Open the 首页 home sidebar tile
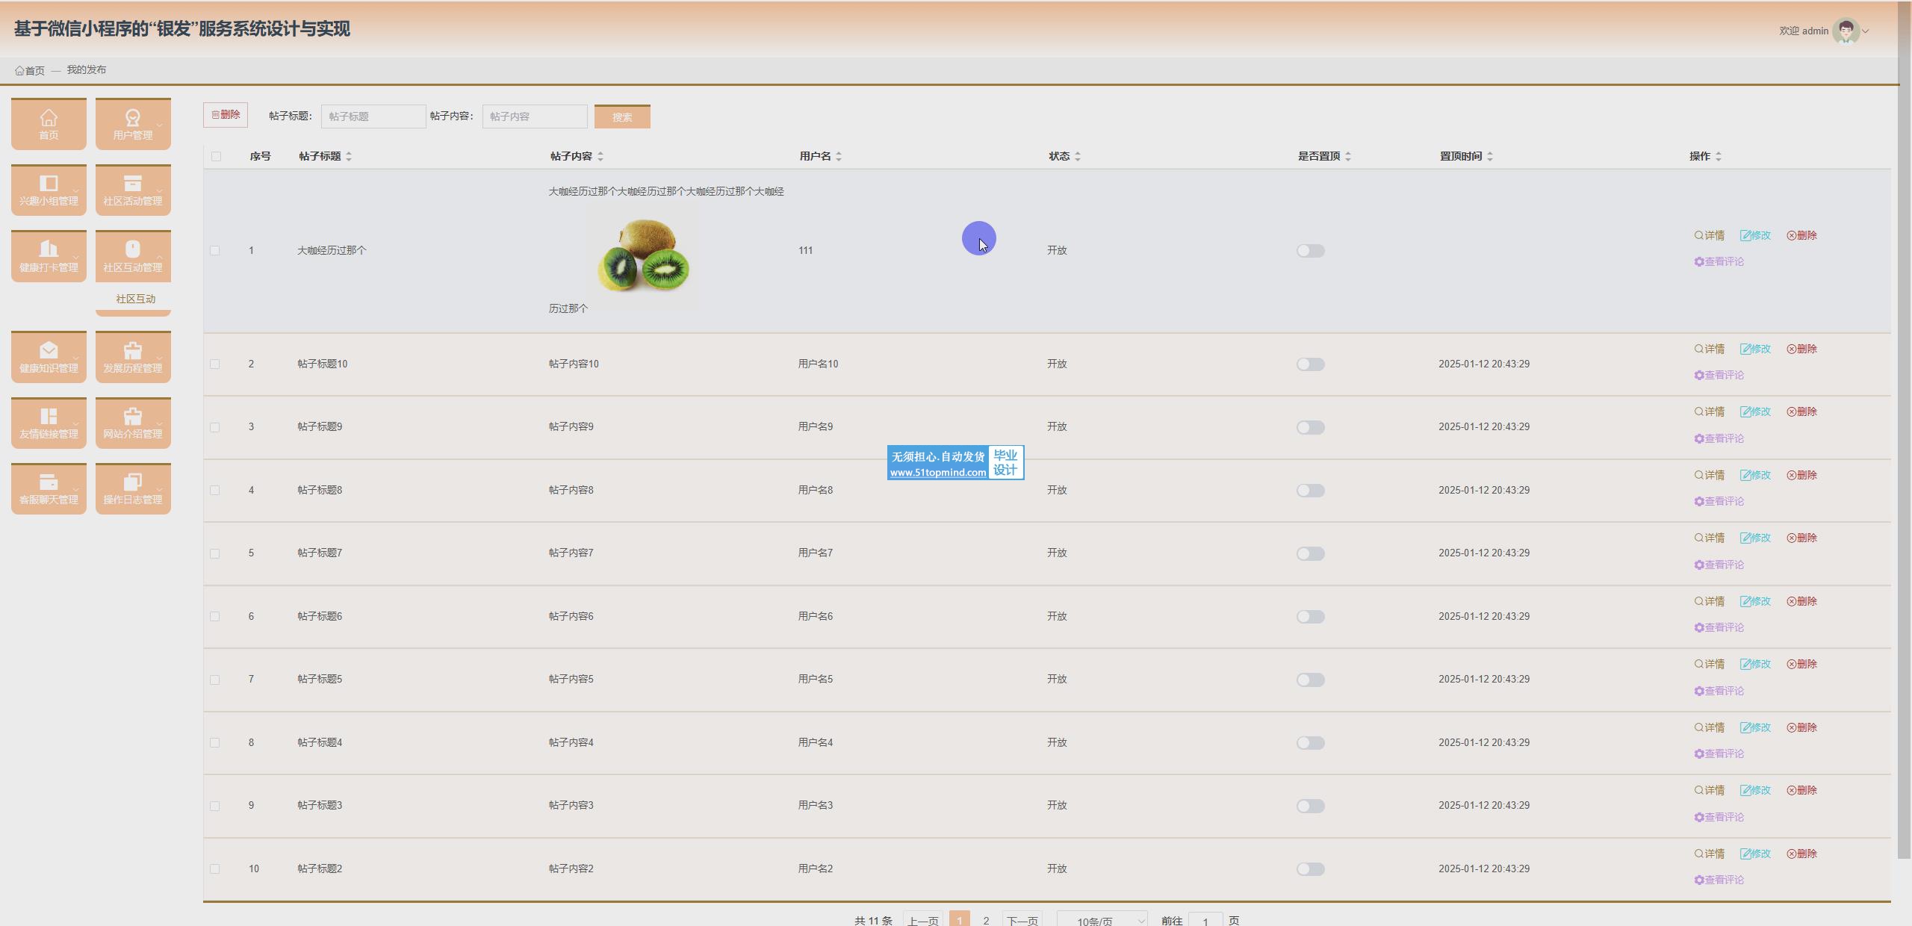This screenshot has height=926, width=1912. [49, 124]
